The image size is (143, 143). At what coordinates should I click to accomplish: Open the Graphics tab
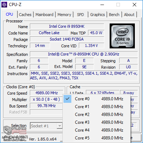pos(98,15)
